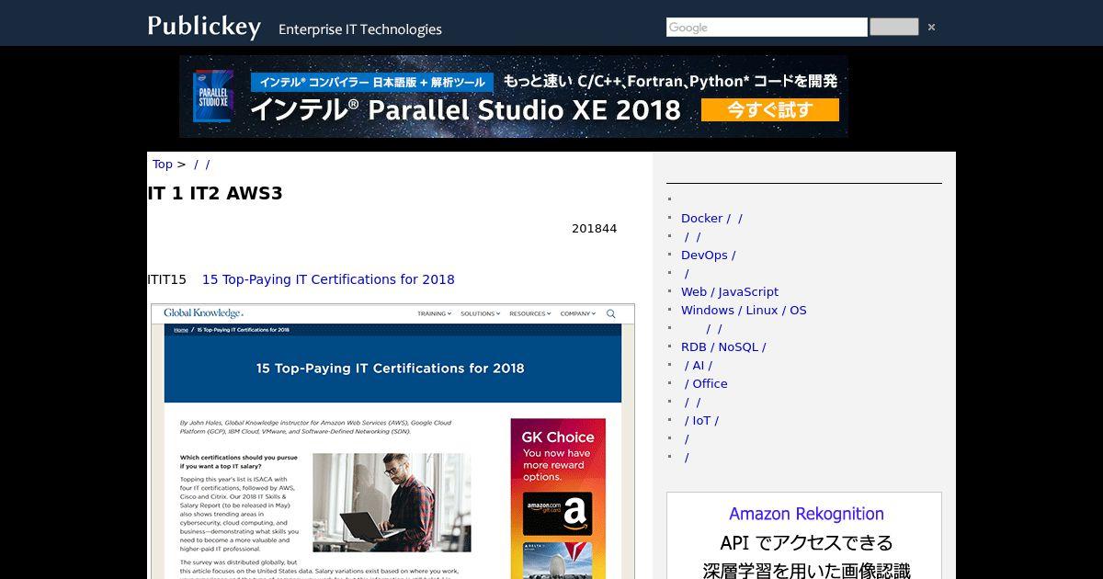Click the article title IT 1 IT2 AWS3
The image size is (1103, 579).
click(x=215, y=193)
